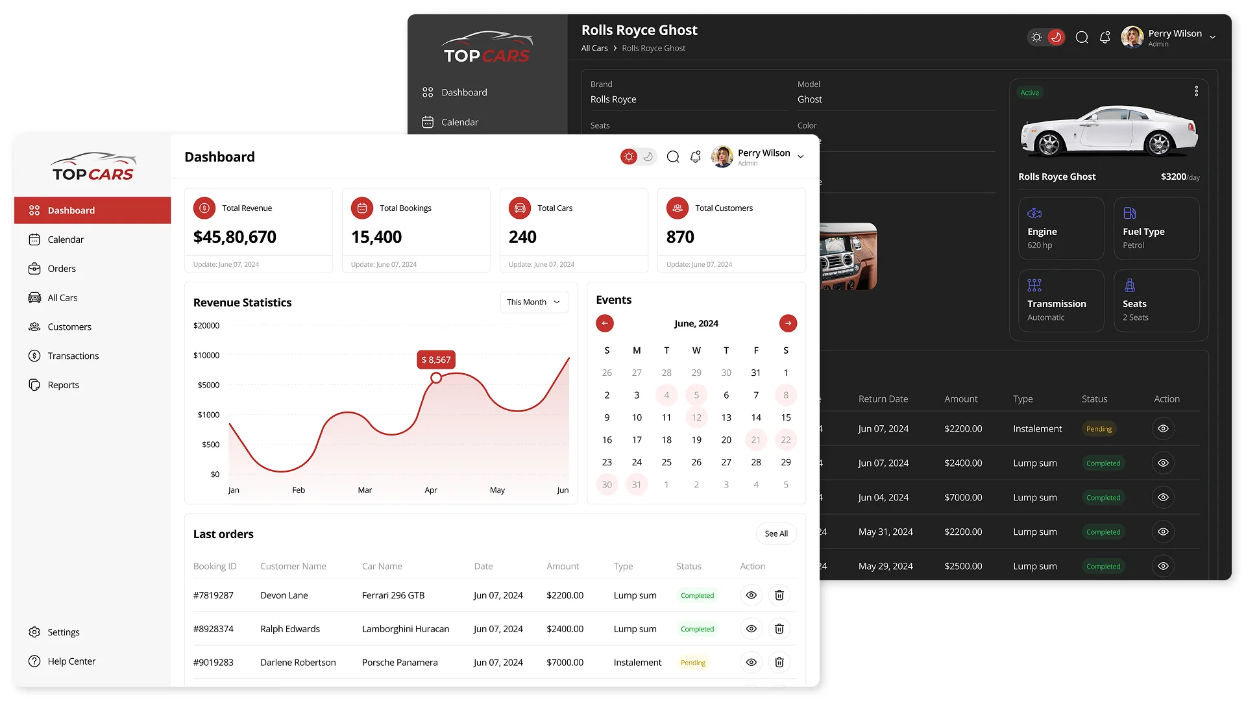Click the Pending status for #9019283
1246x701 pixels.
(693, 663)
